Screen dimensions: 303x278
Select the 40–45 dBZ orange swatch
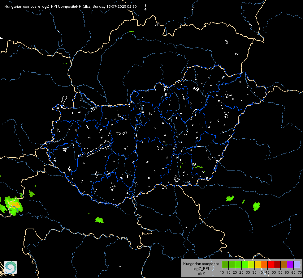[x=264, y=264]
